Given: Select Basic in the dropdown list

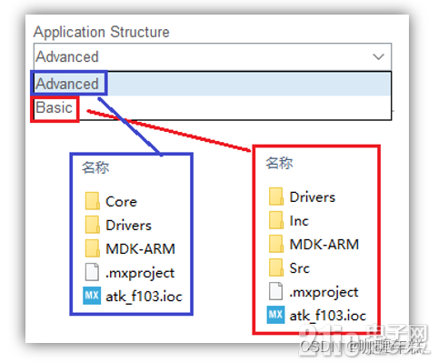Looking at the screenshot, I should 213,107.
